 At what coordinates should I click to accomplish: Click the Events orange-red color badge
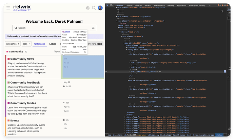tap(8, 120)
